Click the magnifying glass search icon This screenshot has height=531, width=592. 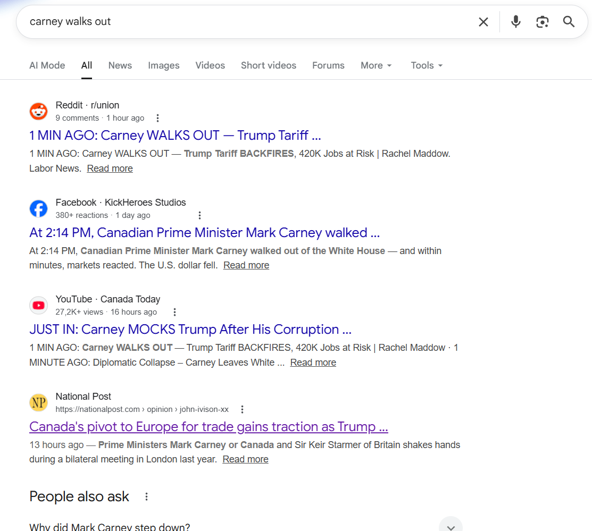[569, 22]
